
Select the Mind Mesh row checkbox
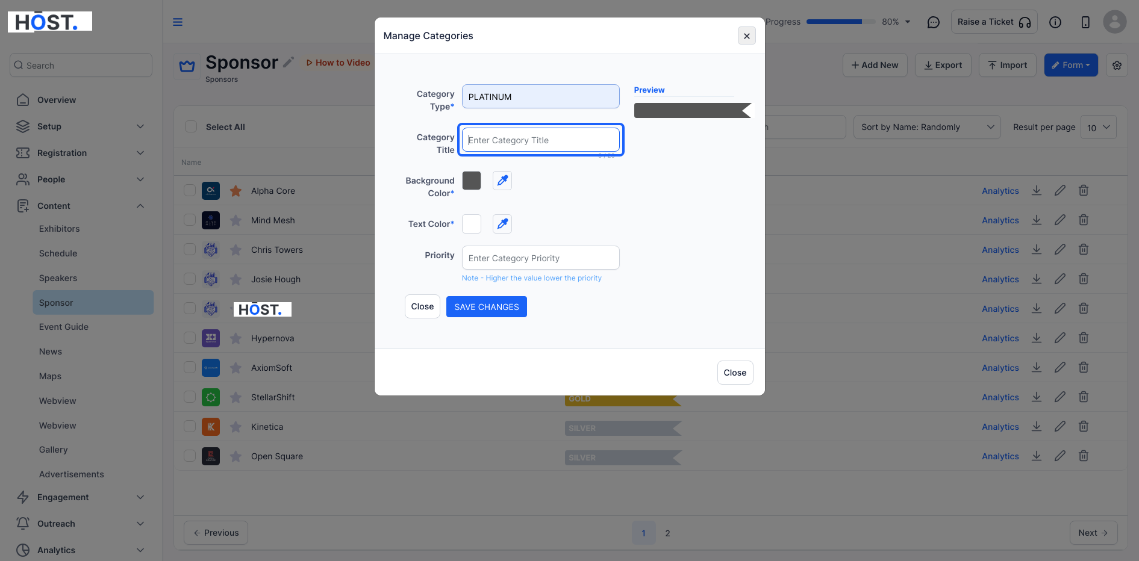[190, 220]
